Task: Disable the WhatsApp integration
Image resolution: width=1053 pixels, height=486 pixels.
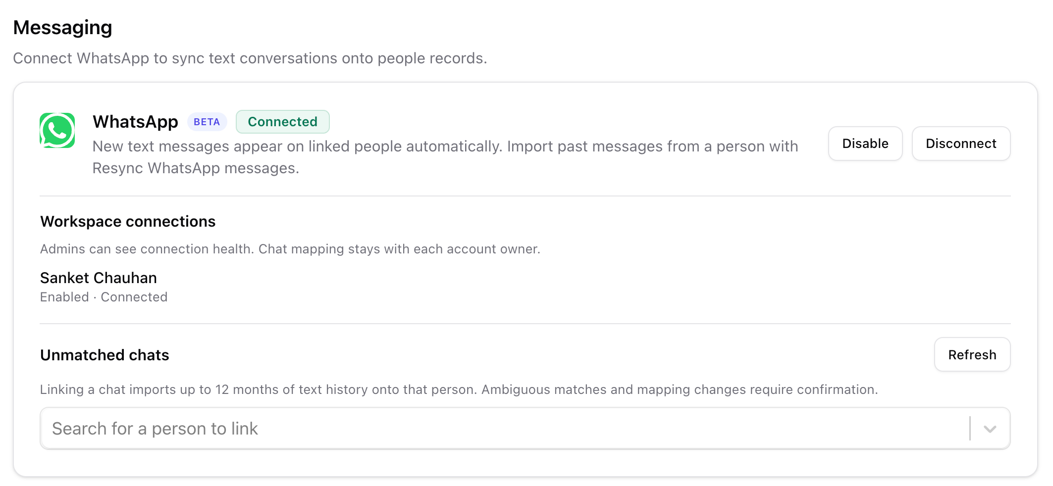Action: tap(865, 144)
